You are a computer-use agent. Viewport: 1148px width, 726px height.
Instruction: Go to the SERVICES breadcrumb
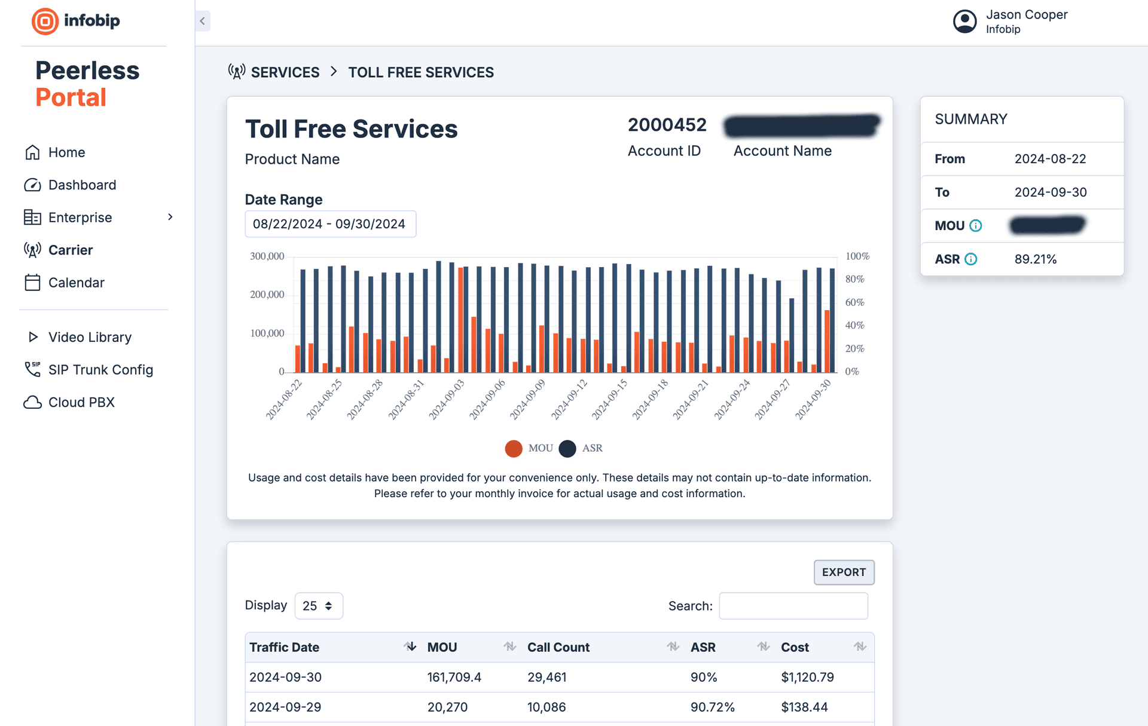(285, 72)
